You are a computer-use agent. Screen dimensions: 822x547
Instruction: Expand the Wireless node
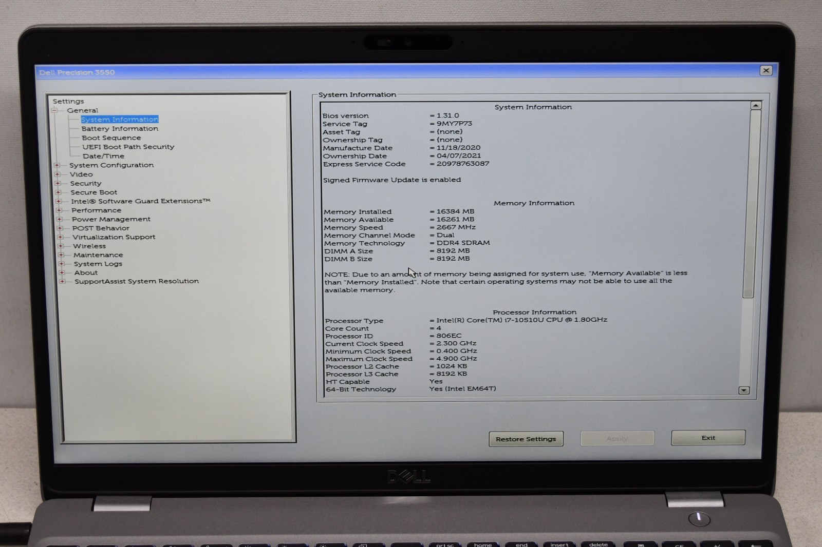(61, 246)
